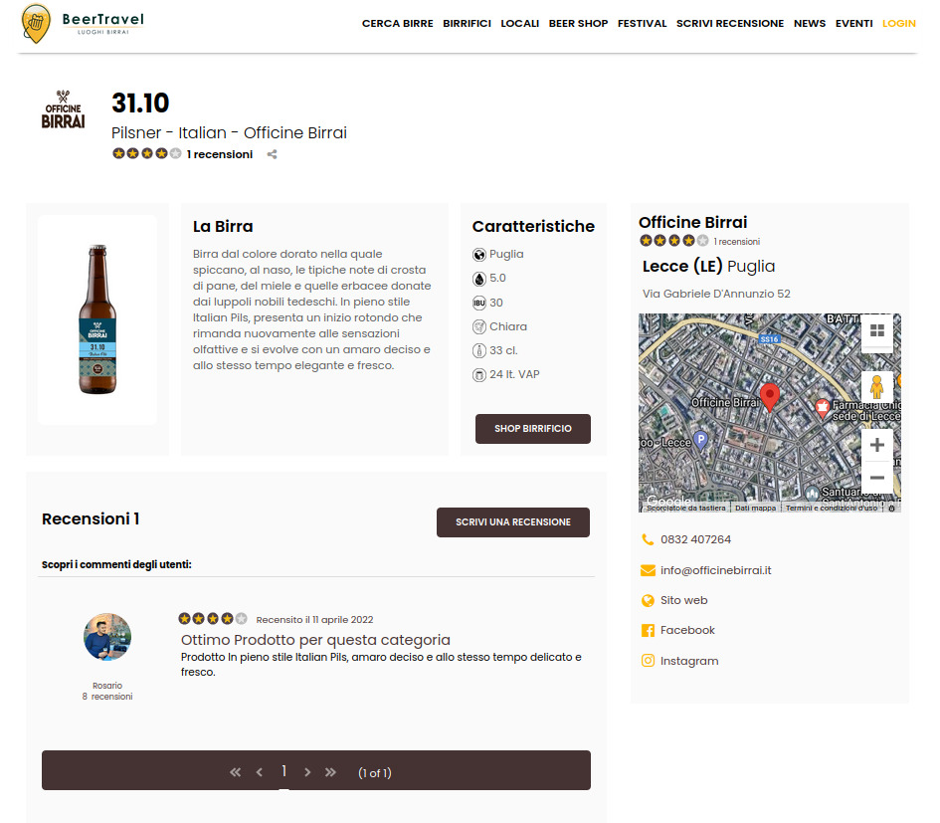Go to previous page of reviews
The height and width of the screenshot is (823, 940).
pos(259,772)
